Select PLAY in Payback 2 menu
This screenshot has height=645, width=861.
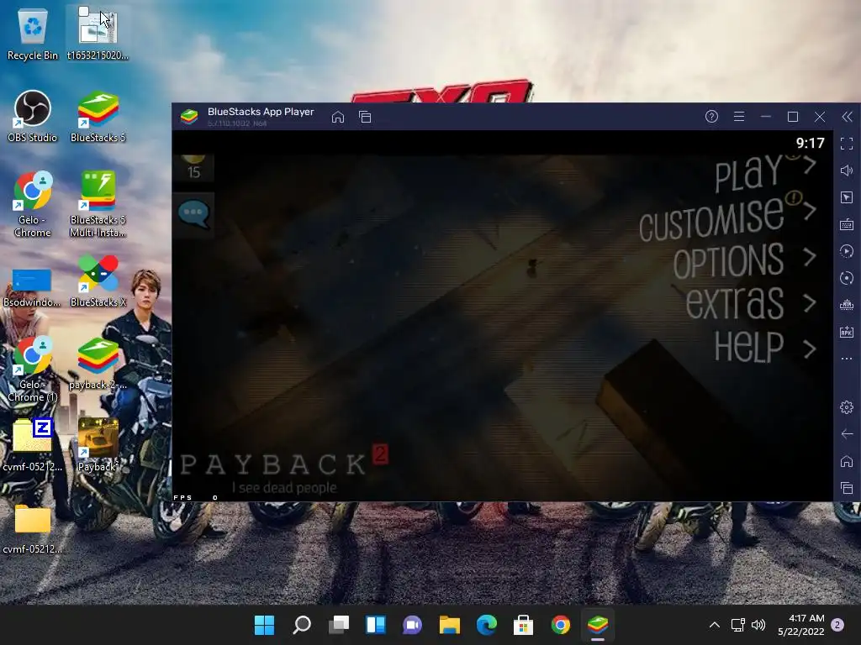748,173
